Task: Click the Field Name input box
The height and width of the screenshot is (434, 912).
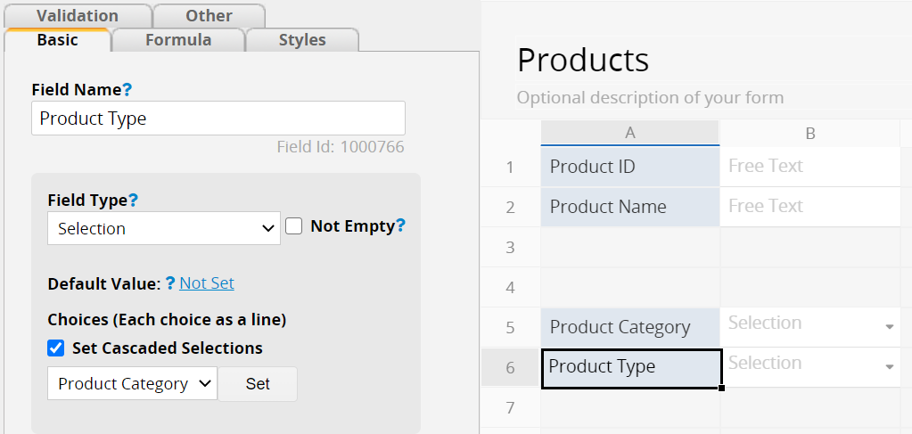Action: (218, 119)
